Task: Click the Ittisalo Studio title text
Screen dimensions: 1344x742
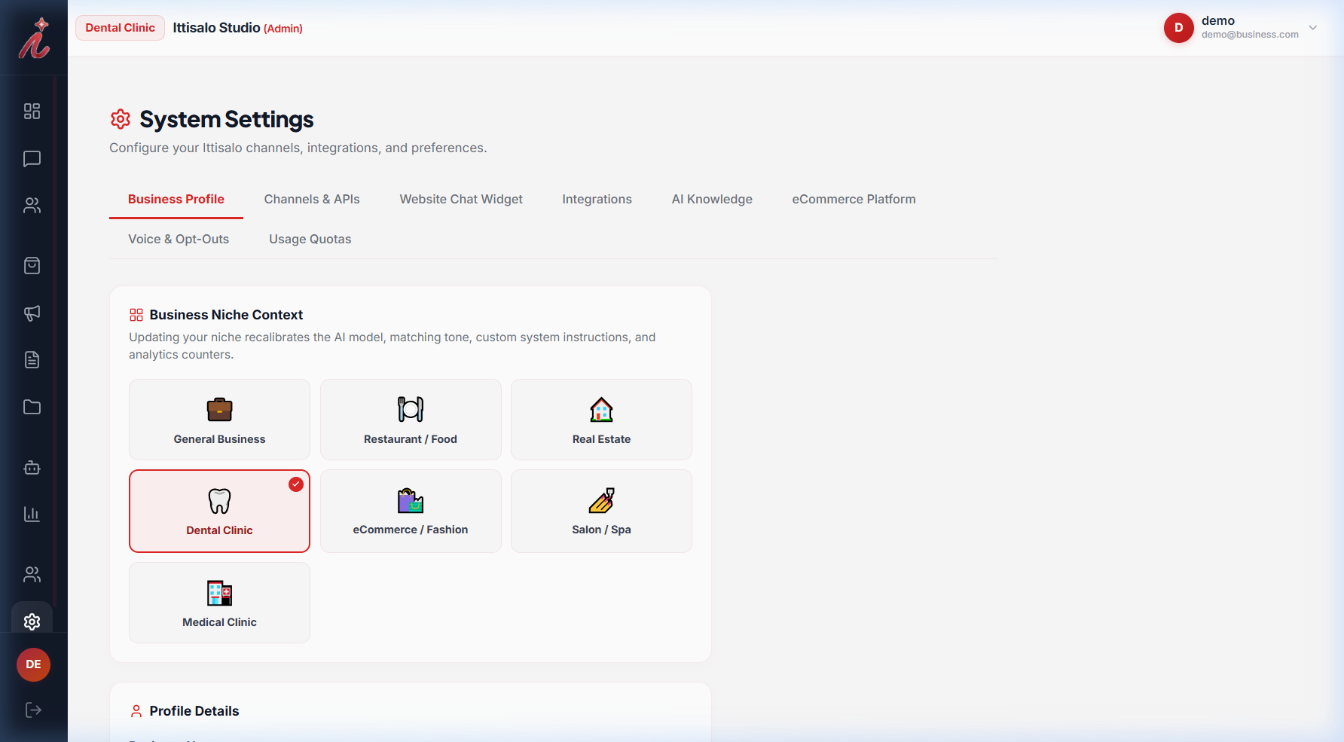Action: point(216,28)
